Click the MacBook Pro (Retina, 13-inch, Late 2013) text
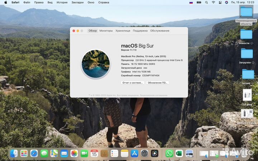The width and height of the screenshot is (258, 161). (x=143, y=57)
